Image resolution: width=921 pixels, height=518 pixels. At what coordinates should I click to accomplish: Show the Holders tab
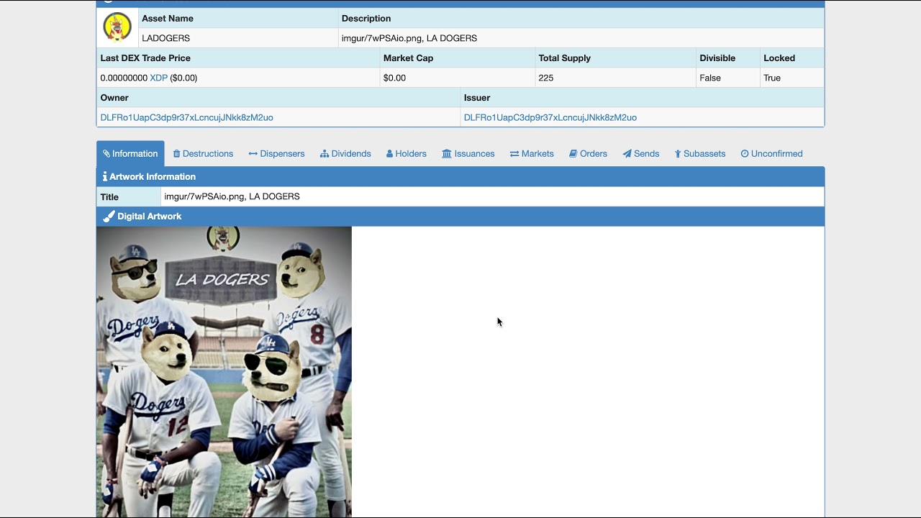(406, 153)
